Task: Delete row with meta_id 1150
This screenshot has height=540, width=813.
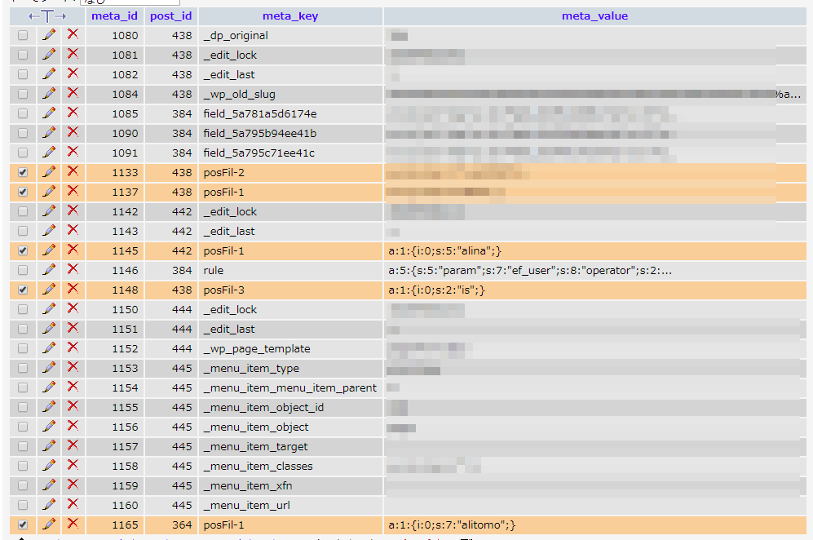Action: point(73,308)
